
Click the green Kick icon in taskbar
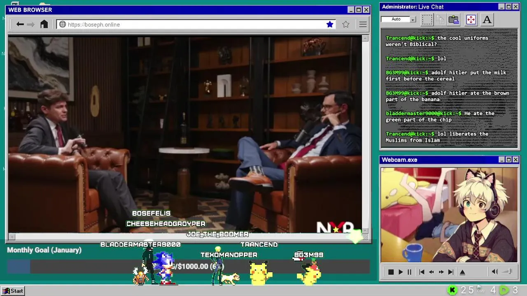(x=452, y=290)
